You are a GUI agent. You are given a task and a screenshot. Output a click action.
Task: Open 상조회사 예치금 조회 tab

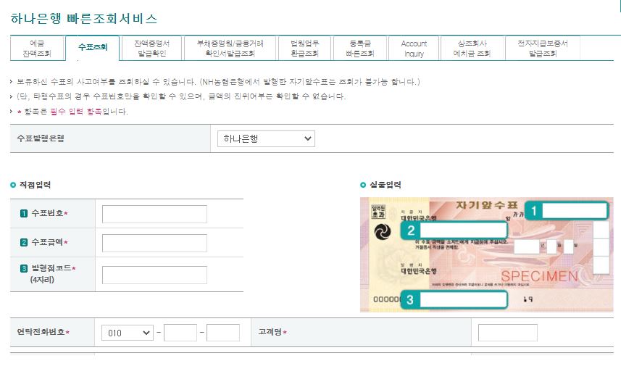[x=472, y=49]
